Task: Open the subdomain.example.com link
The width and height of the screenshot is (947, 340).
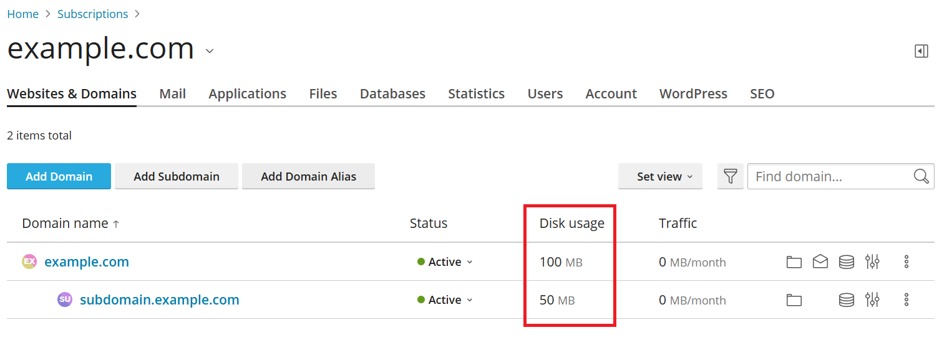Action: tap(159, 300)
